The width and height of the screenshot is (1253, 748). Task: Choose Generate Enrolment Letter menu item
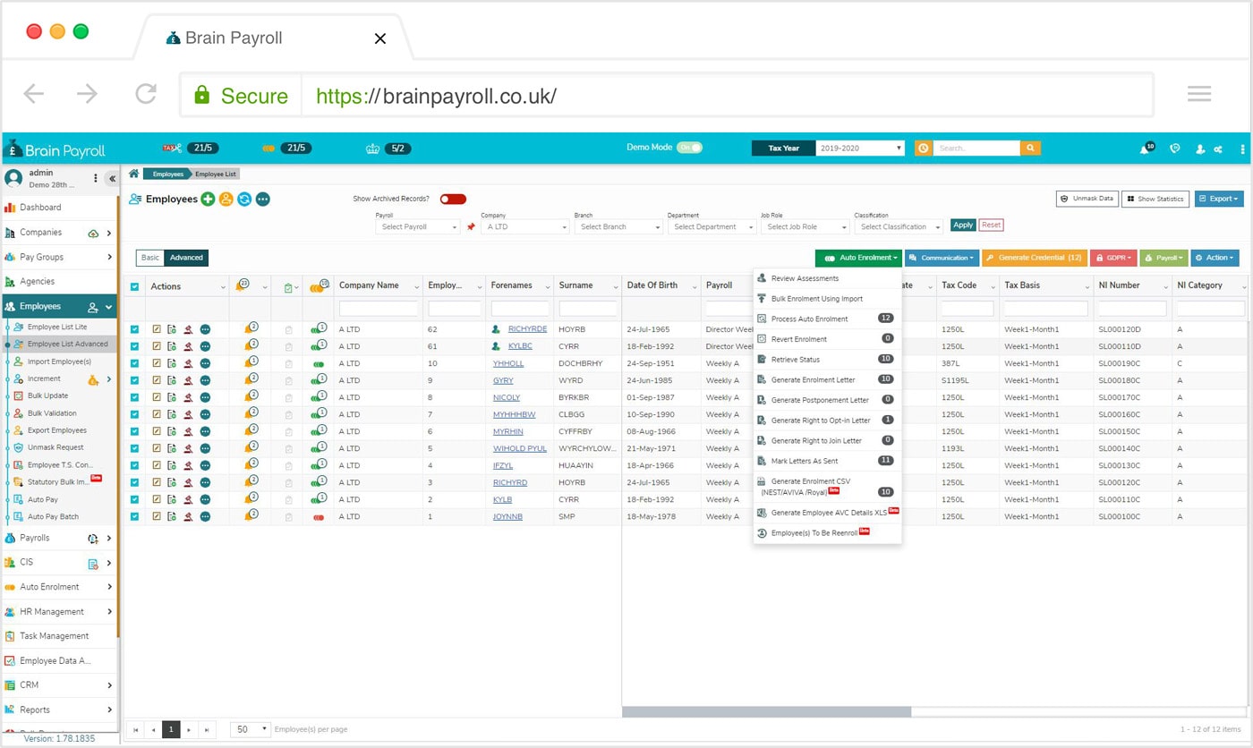pyautogui.click(x=827, y=379)
